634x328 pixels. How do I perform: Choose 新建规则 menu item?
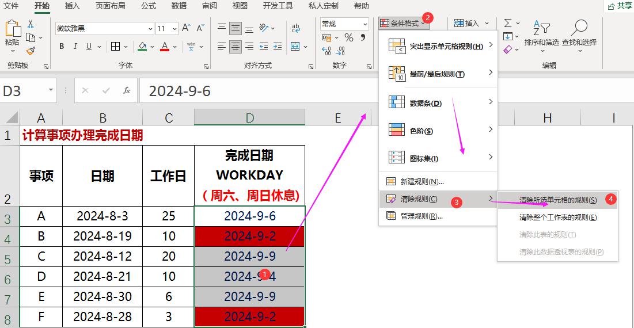pyautogui.click(x=438, y=182)
